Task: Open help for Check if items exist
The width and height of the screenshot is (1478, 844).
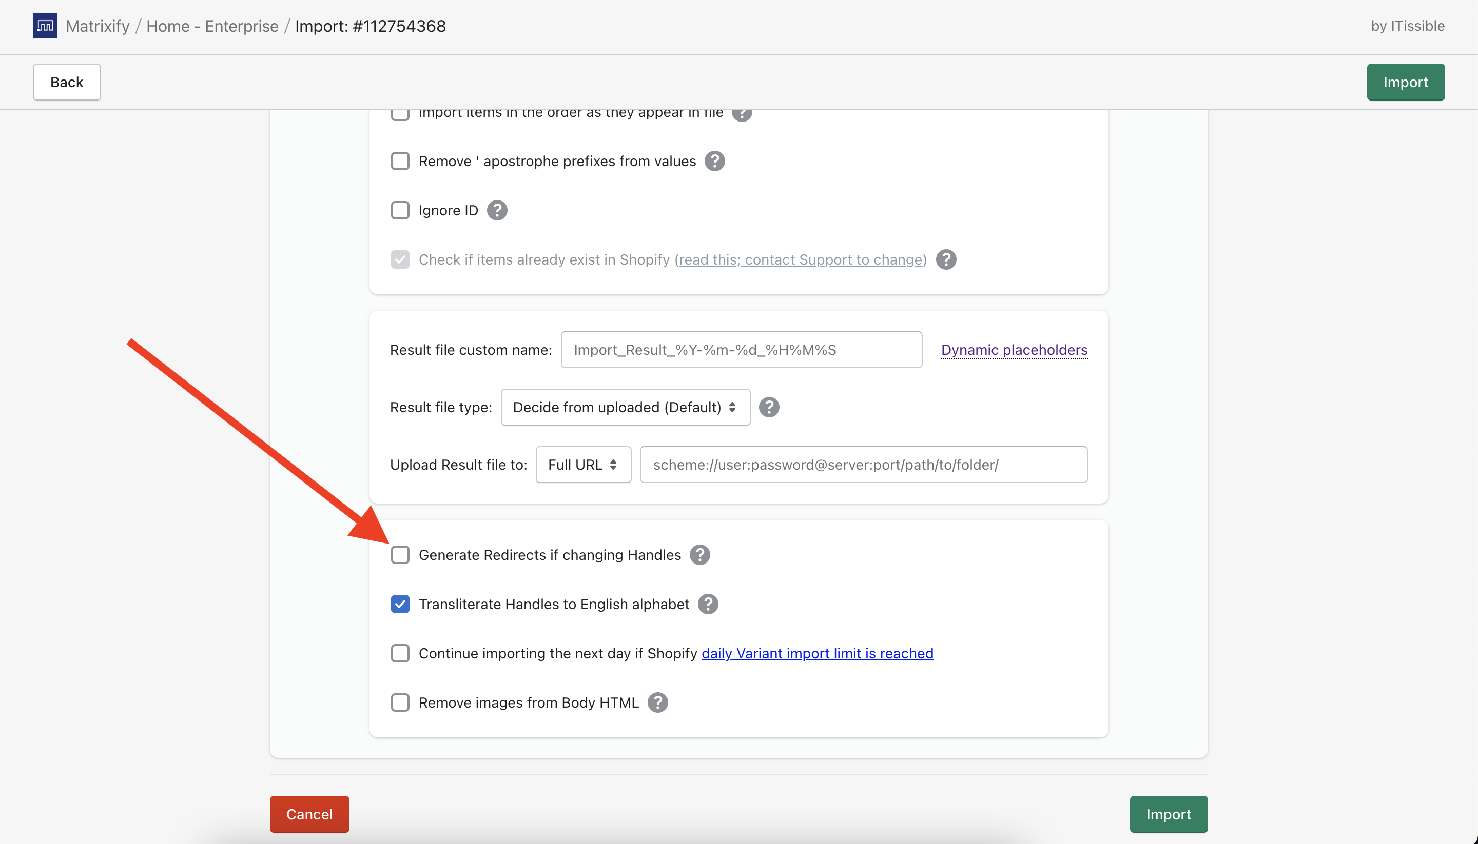Action: click(x=945, y=259)
